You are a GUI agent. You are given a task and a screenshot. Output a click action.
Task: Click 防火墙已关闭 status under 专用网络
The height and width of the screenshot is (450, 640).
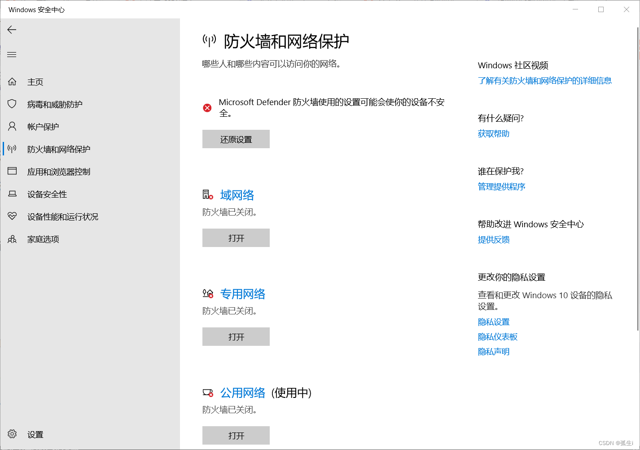pyautogui.click(x=229, y=311)
